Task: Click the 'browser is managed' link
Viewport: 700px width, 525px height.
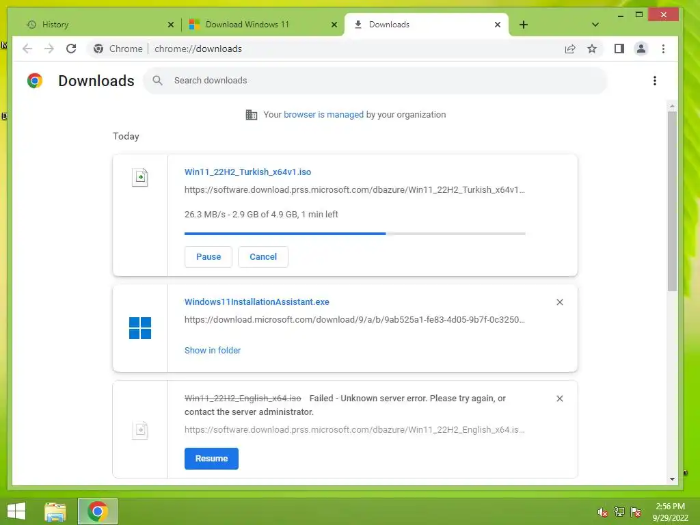Action: click(323, 115)
